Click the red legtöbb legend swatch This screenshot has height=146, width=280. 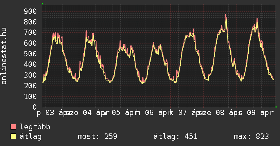click(x=14, y=127)
